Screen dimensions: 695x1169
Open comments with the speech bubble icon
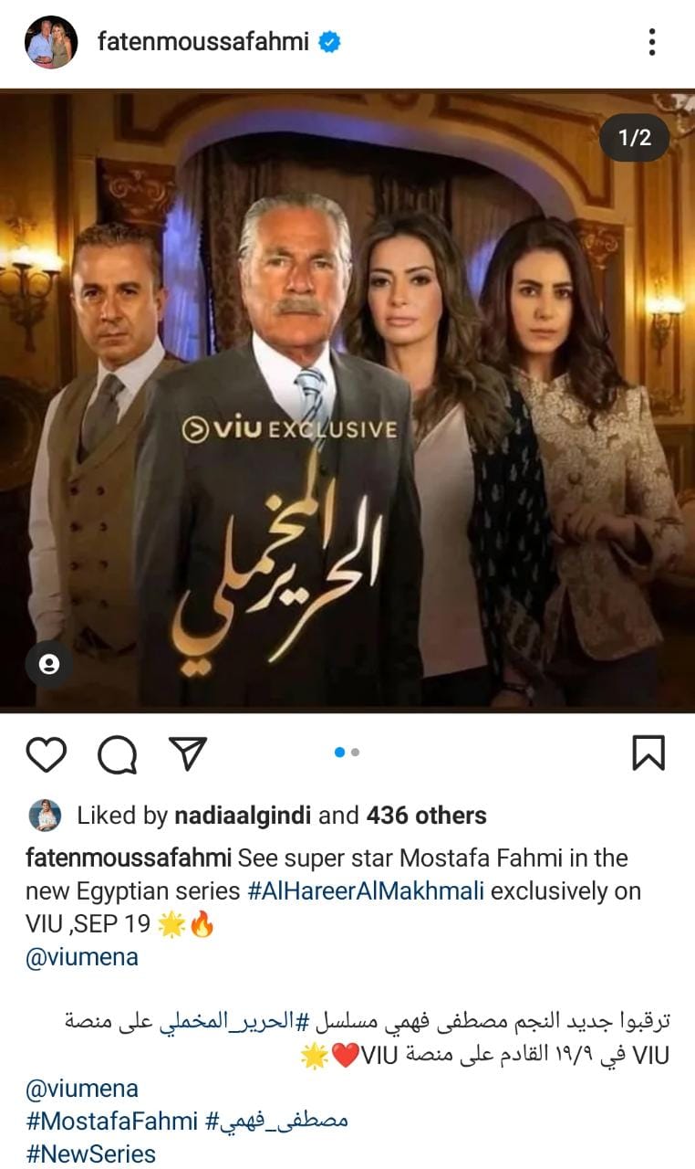(117, 753)
